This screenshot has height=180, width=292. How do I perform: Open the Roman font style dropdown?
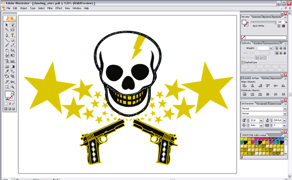pyautogui.click(x=285, y=114)
